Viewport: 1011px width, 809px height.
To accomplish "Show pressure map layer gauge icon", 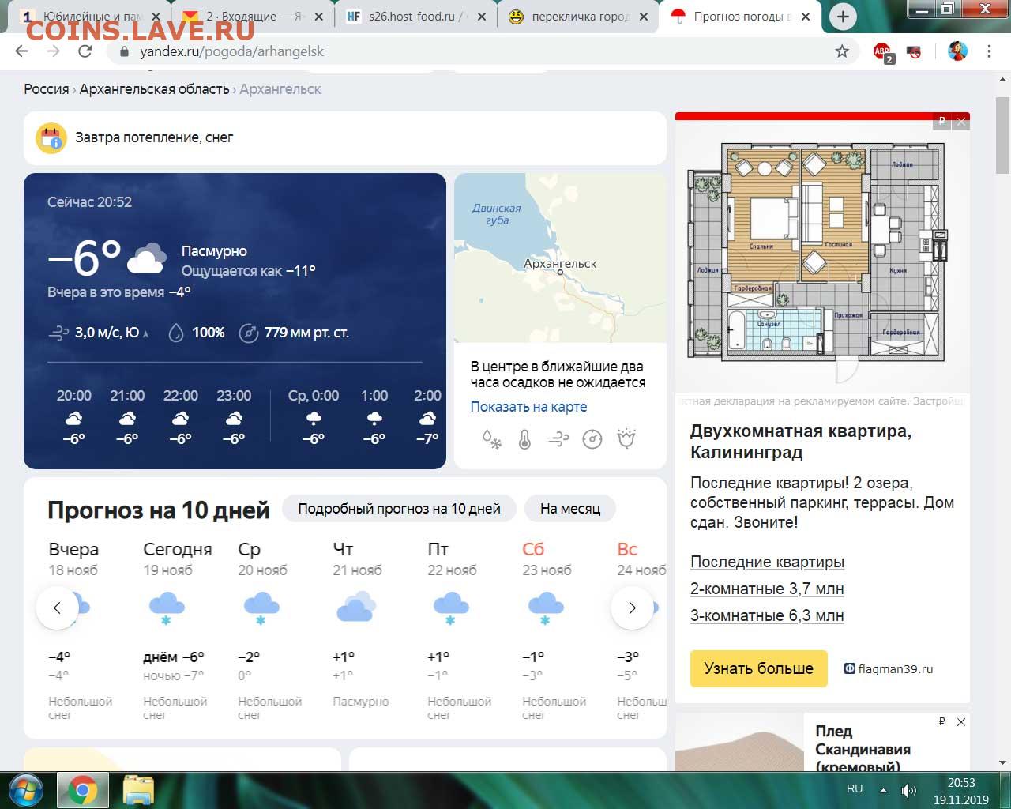I will pos(592,439).
